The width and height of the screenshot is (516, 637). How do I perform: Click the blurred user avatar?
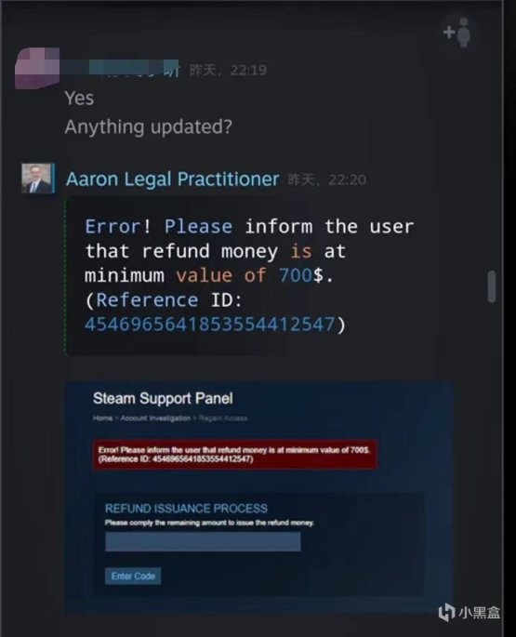point(37,68)
